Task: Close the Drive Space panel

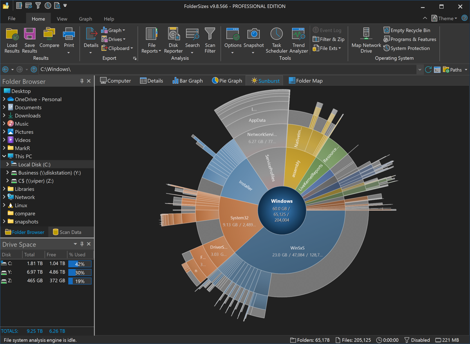Action: (89, 244)
